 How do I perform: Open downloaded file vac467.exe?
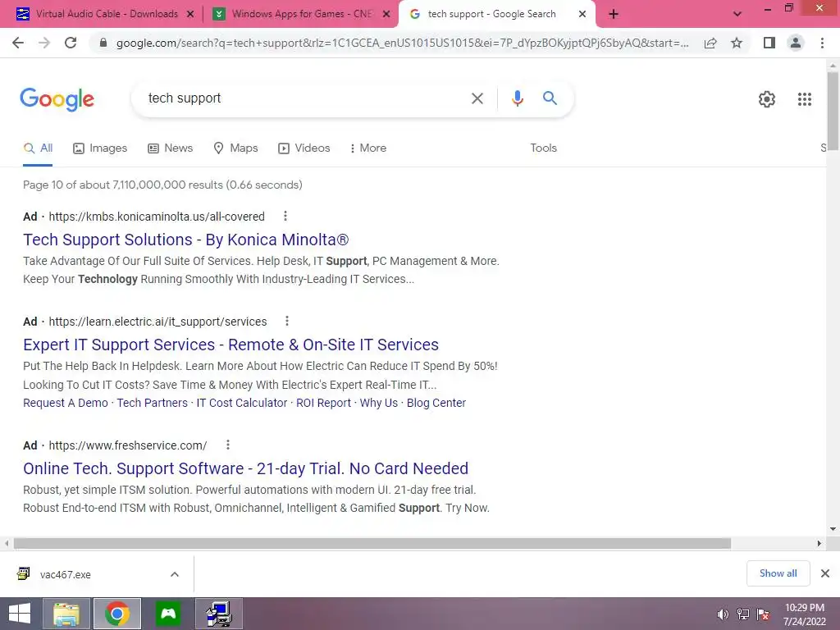pos(66,574)
